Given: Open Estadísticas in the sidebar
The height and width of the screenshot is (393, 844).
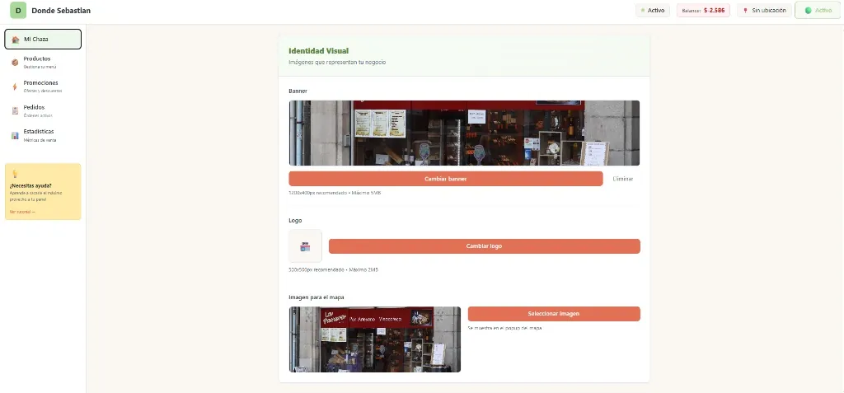Looking at the screenshot, I should coord(43,135).
